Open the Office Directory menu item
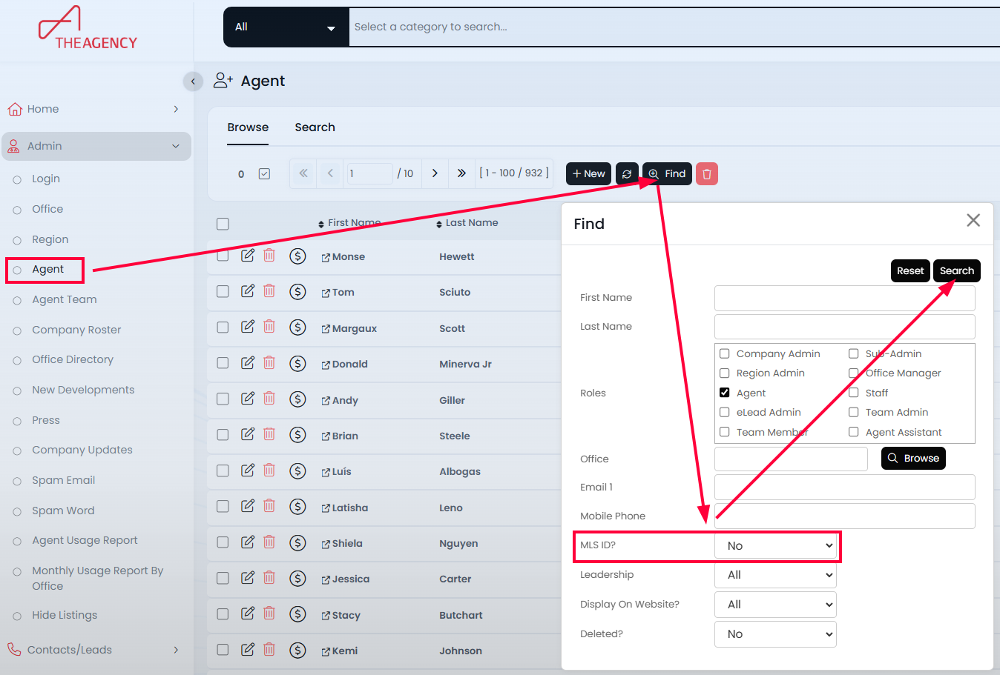 point(73,359)
